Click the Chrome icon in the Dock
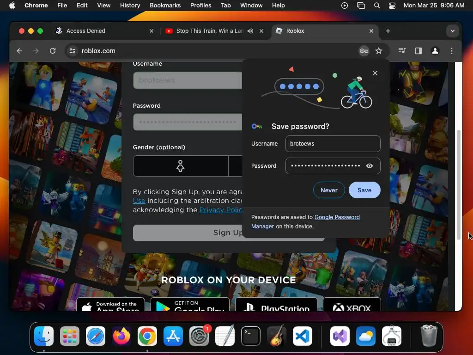 [147, 336]
